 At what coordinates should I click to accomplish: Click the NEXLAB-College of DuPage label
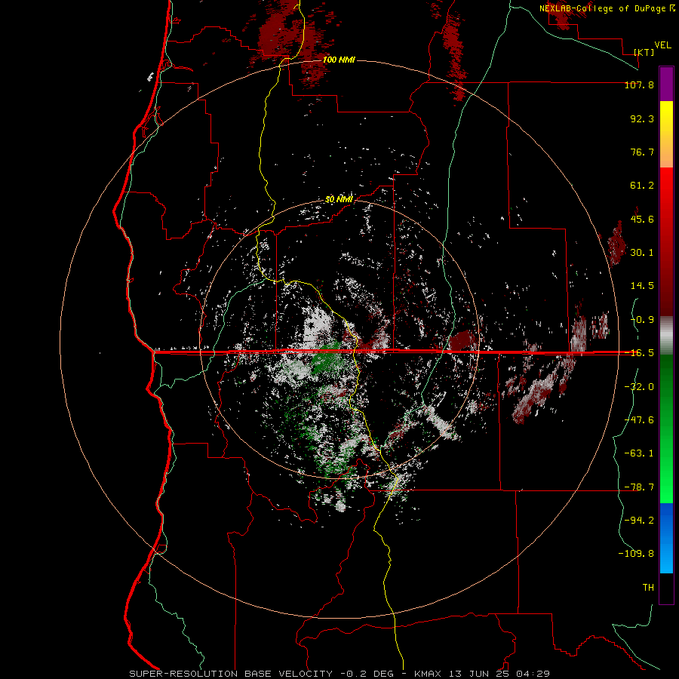tap(604, 8)
